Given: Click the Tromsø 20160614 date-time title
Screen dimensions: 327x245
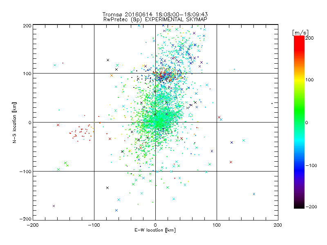Looking at the screenshot, I should pyautogui.click(x=155, y=14).
